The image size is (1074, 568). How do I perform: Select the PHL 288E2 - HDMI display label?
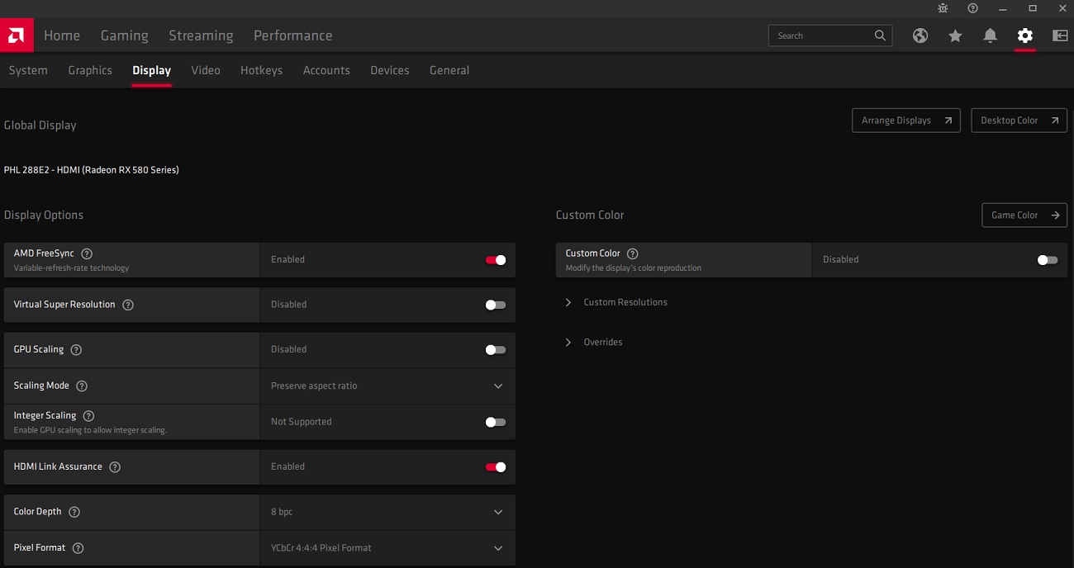[92, 170]
